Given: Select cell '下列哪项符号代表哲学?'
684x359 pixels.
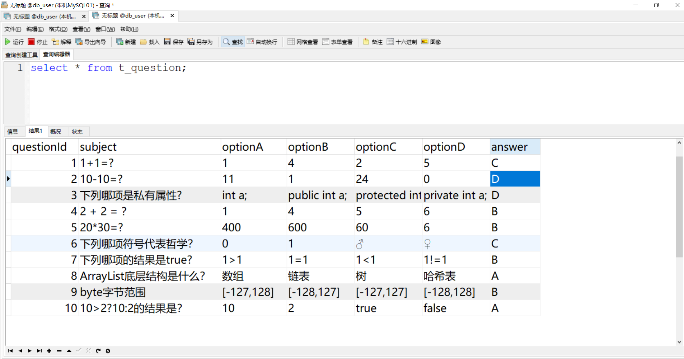Looking at the screenshot, I should click(x=149, y=244).
